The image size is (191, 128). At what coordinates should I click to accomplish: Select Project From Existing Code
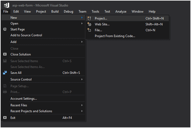tap(115, 36)
